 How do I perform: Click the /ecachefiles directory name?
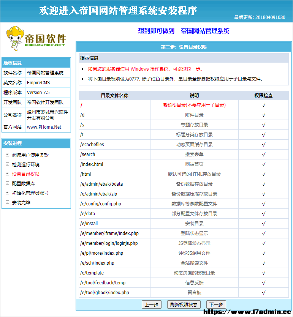point(92,145)
